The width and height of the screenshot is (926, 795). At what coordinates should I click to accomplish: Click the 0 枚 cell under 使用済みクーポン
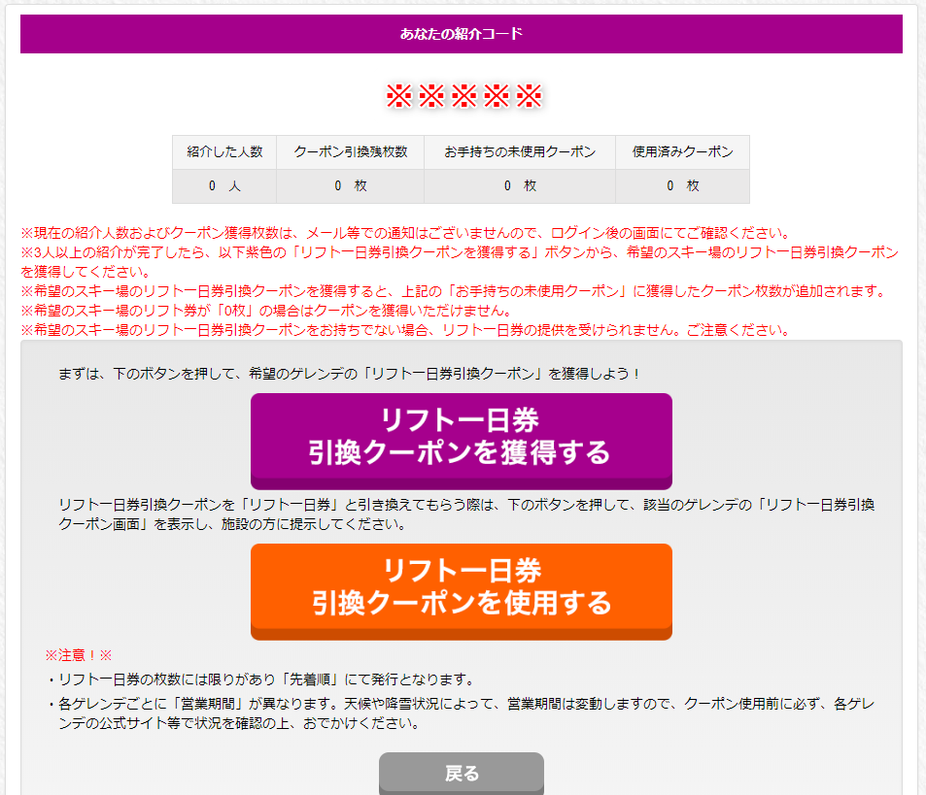click(x=683, y=186)
